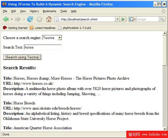Click the Firefox logo in title bar
Image resolution: width=168 pixels, height=138 pixels.
click(x=4, y=4)
